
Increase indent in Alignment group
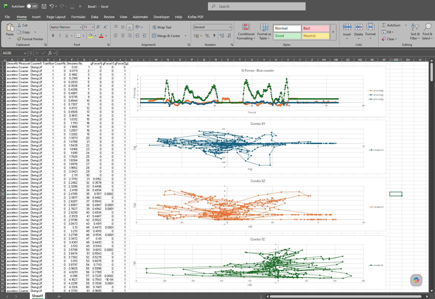144,36
